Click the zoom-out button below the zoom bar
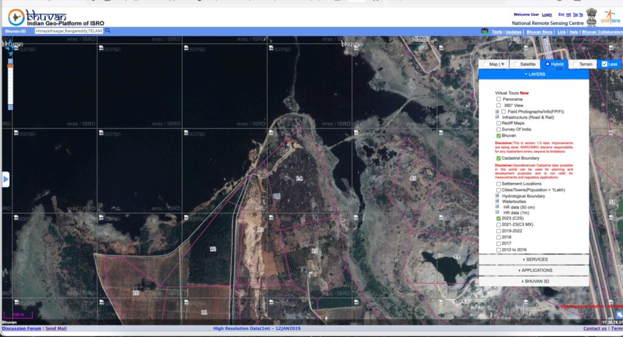 click(x=10, y=107)
